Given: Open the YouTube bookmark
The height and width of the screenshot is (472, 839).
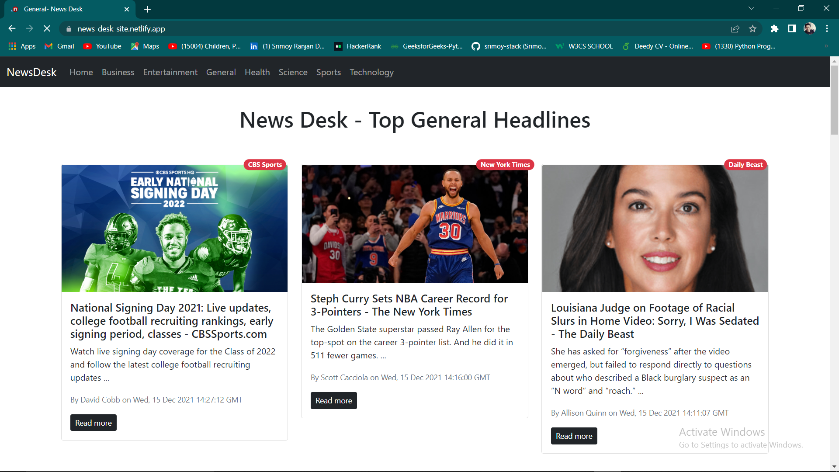Looking at the screenshot, I should pyautogui.click(x=102, y=46).
